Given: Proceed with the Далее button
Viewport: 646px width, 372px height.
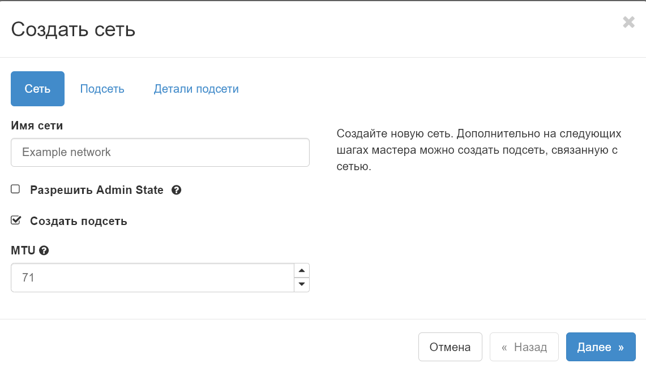Looking at the screenshot, I should pyautogui.click(x=600, y=347).
